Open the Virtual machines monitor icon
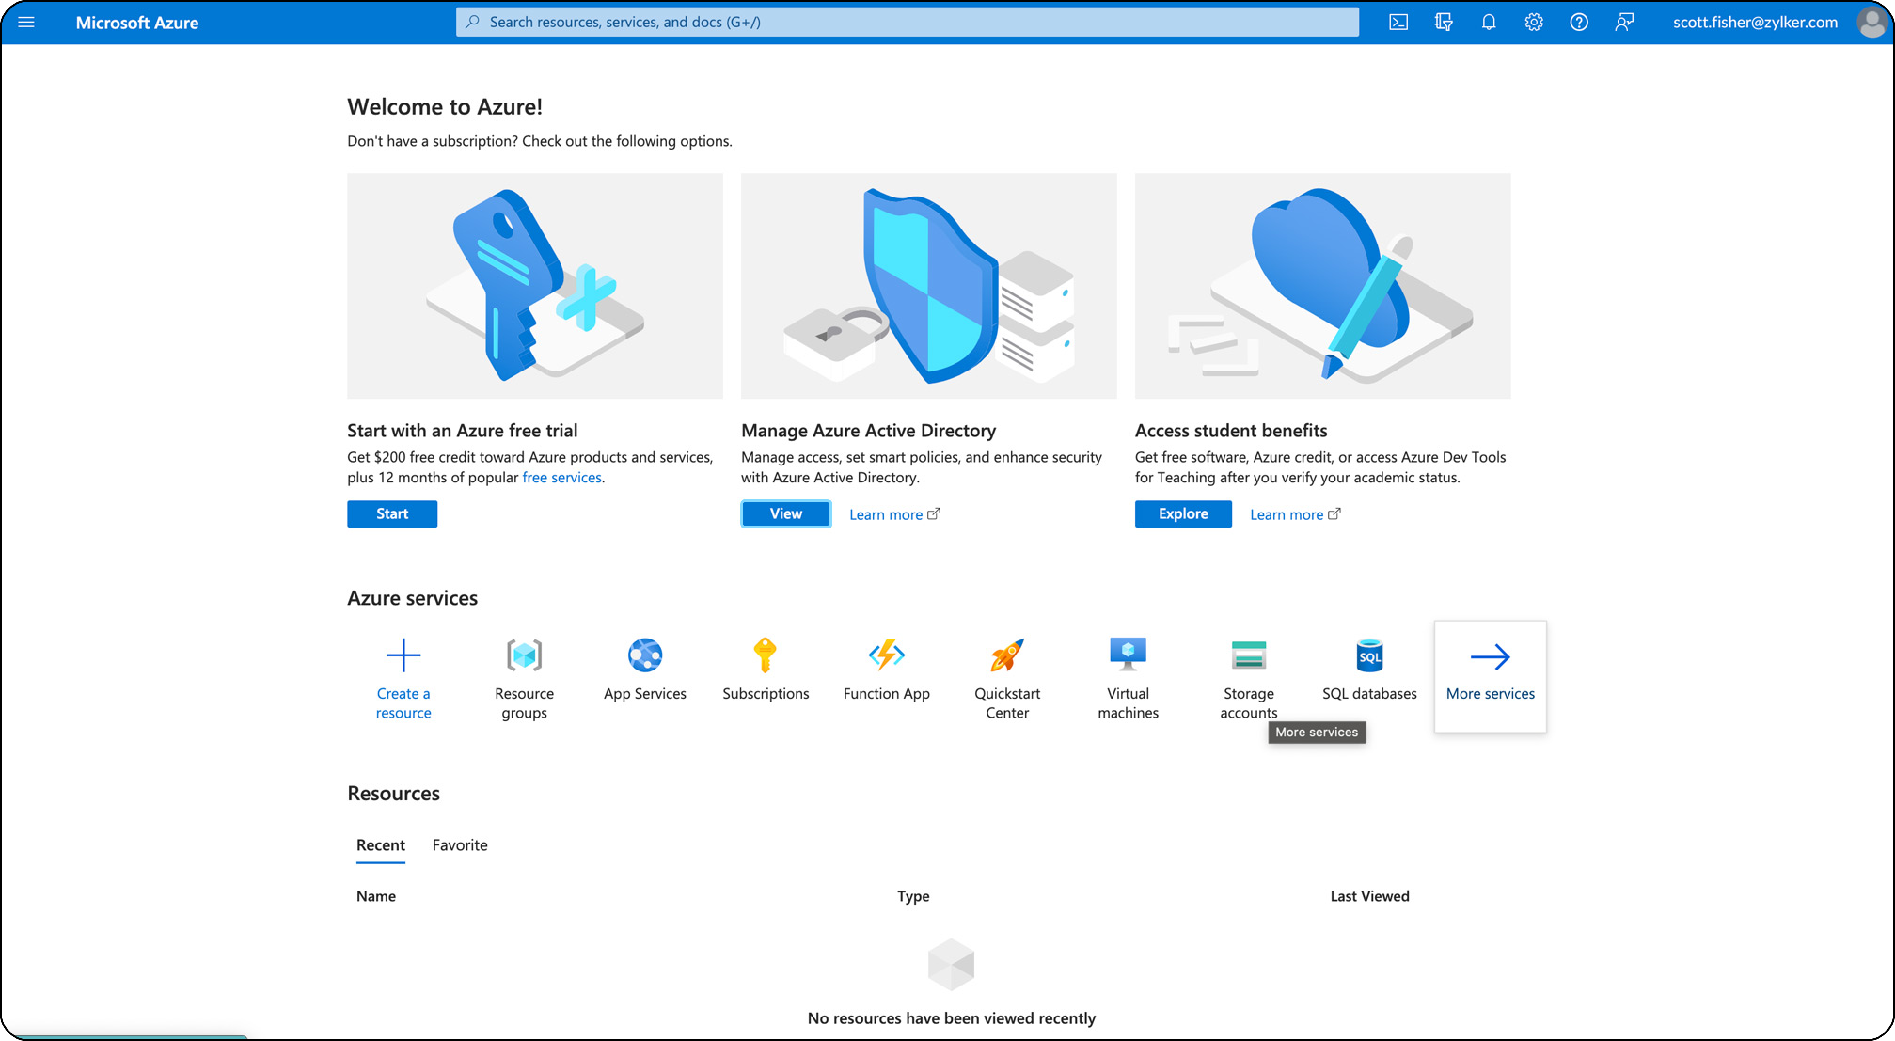Image resolution: width=1895 pixels, height=1041 pixels. point(1128,654)
